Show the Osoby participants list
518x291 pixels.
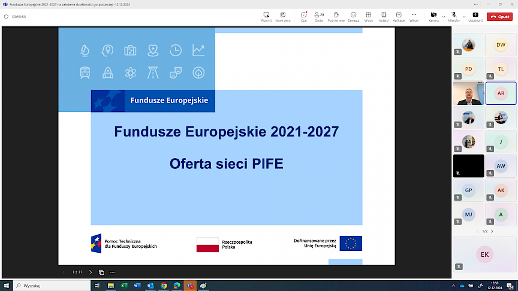tap(319, 17)
